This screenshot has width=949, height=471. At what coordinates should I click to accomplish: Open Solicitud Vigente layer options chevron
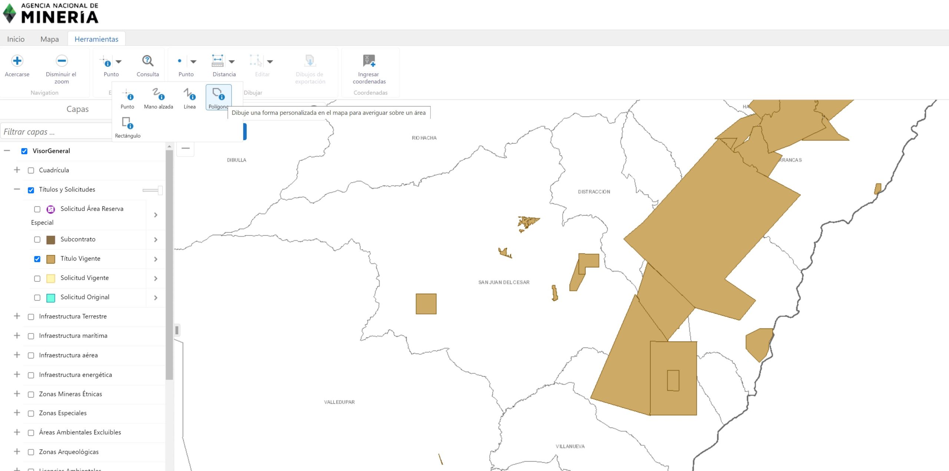tap(156, 278)
